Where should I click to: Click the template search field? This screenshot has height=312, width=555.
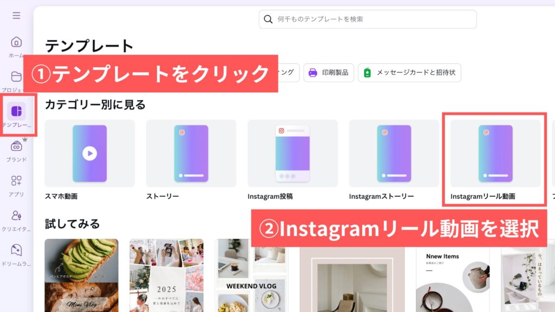(x=367, y=19)
